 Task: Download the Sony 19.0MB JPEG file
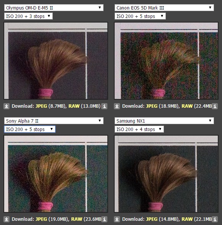41,219
